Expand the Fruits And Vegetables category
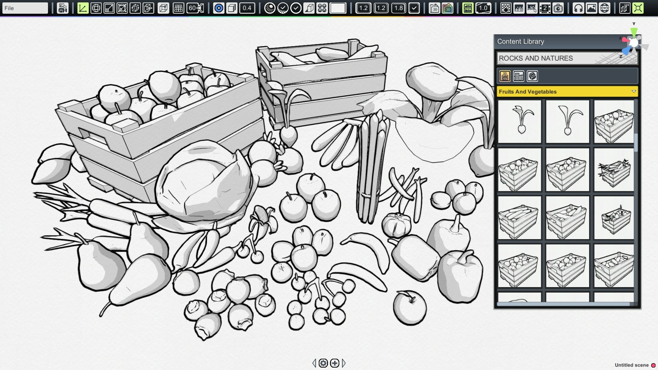This screenshot has width=658, height=370. coord(633,92)
